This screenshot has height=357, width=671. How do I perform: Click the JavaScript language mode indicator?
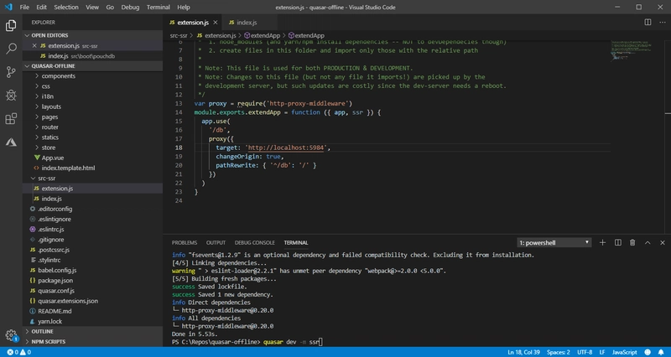coord(622,351)
